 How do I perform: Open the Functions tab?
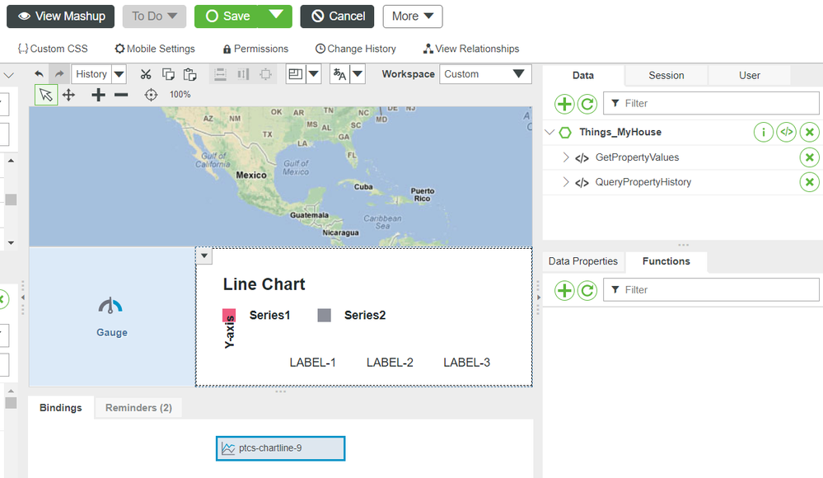(x=666, y=261)
